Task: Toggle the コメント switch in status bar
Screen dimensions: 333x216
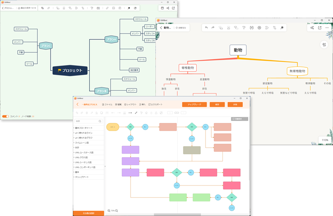Action: click(5, 116)
